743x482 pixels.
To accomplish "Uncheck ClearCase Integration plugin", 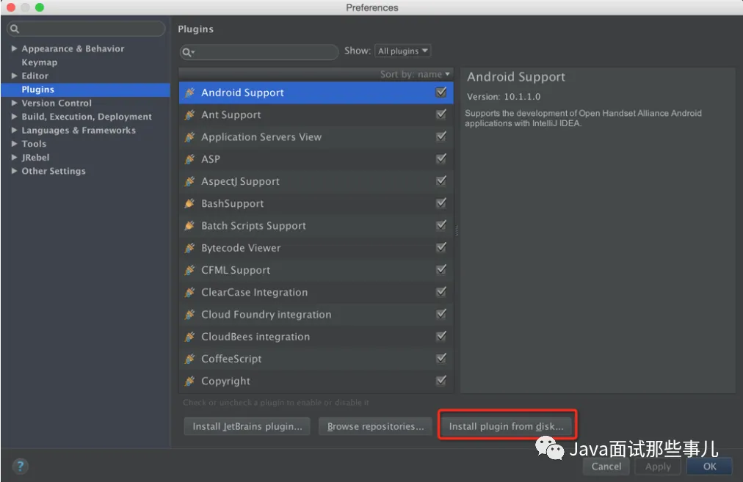I will (441, 292).
